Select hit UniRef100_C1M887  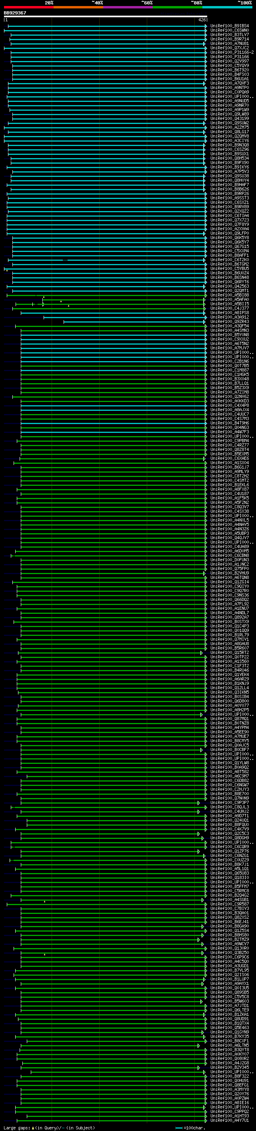coord(229,370)
